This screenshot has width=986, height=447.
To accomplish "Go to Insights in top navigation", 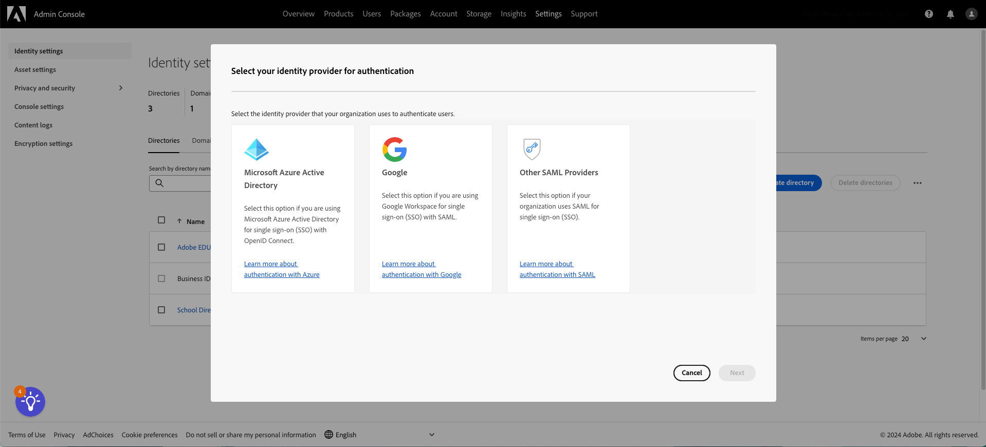I will [513, 14].
